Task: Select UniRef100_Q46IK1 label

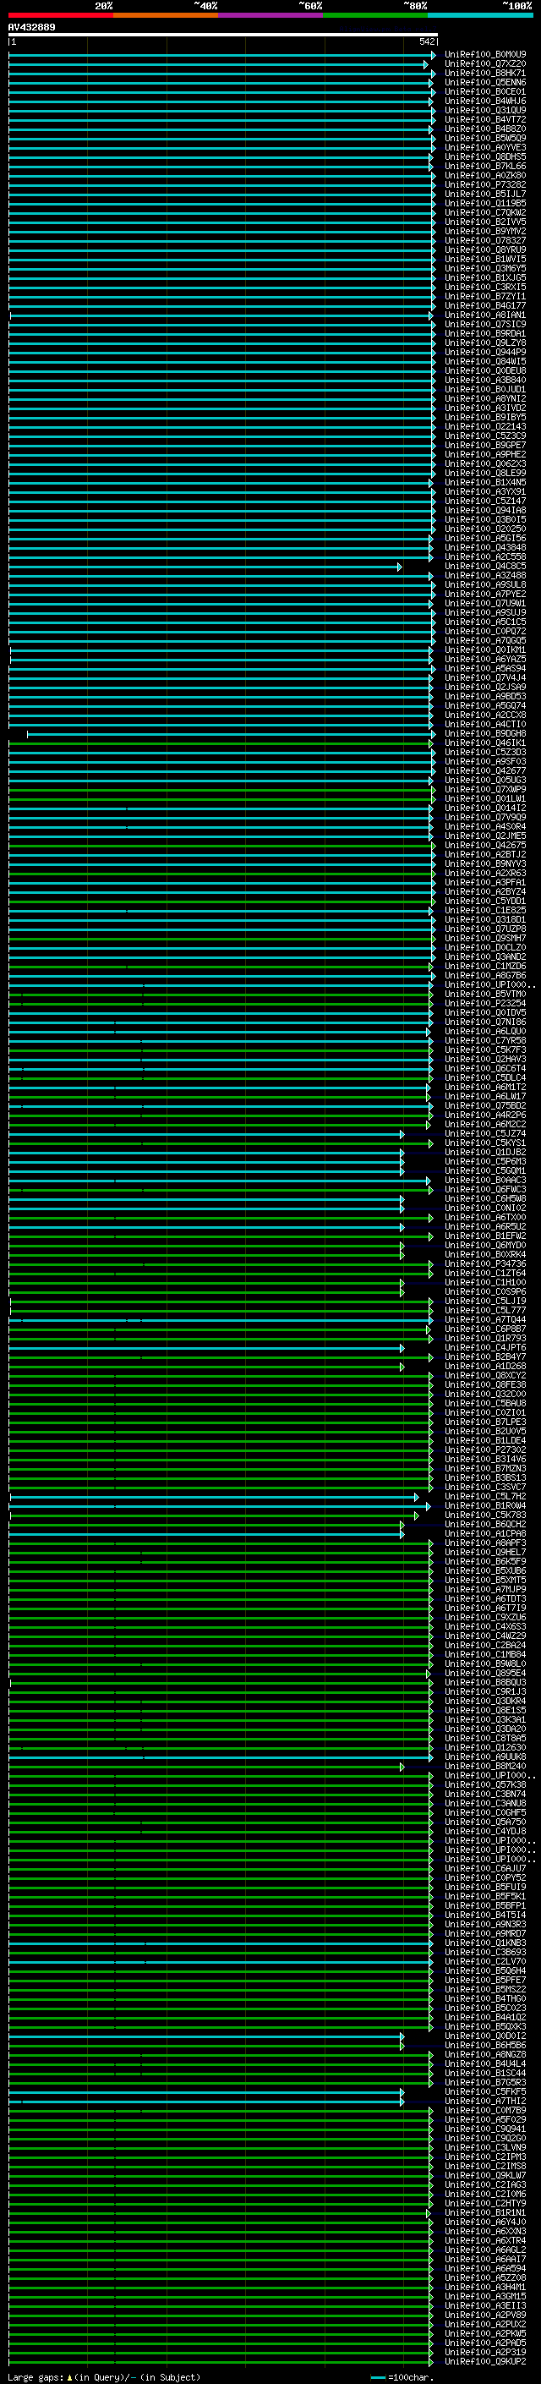Action: click(484, 743)
